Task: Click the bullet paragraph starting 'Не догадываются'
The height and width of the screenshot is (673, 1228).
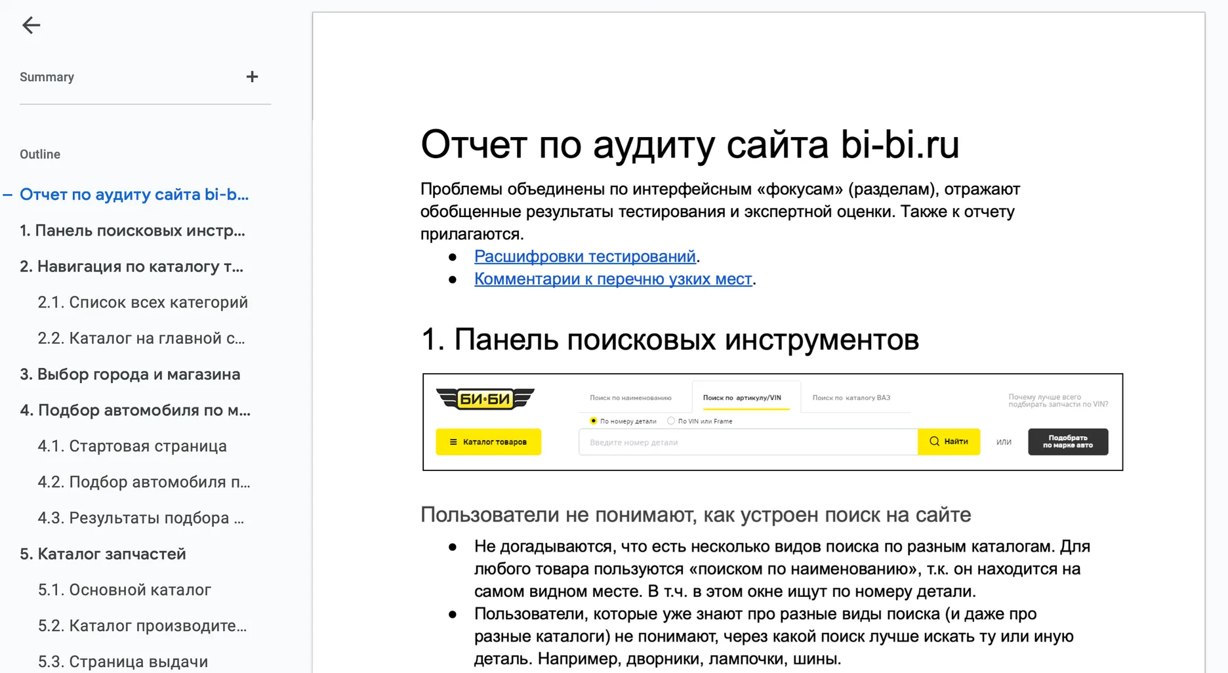Action: pos(782,569)
